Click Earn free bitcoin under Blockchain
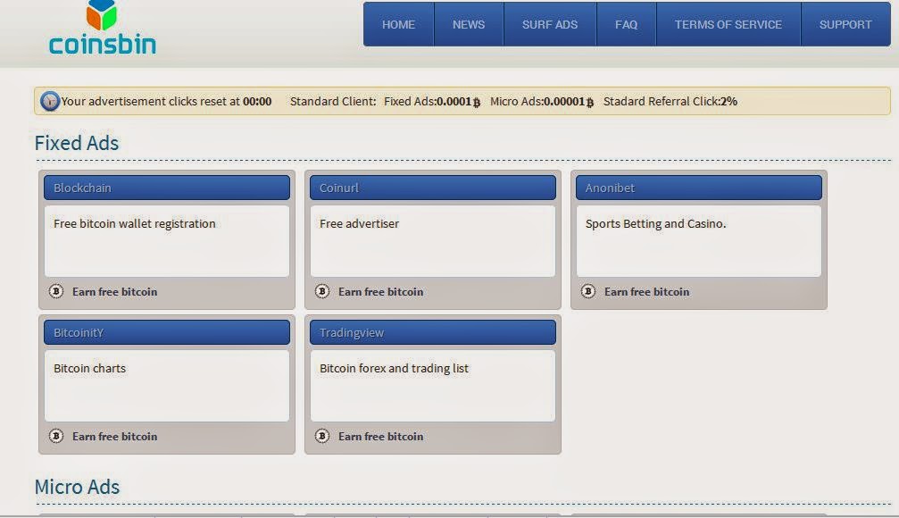Image resolution: width=899 pixels, height=518 pixels. click(x=114, y=291)
